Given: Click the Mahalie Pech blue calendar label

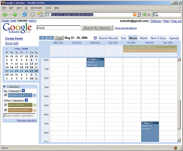Looking at the screenshot, I should tap(20, 95).
